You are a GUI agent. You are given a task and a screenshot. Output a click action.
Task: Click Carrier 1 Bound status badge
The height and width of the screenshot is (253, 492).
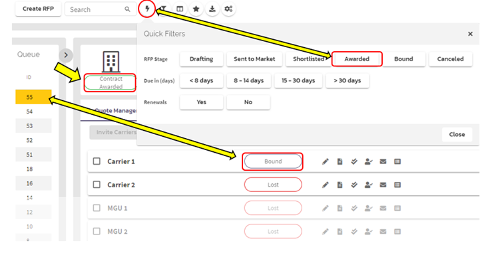coord(273,161)
